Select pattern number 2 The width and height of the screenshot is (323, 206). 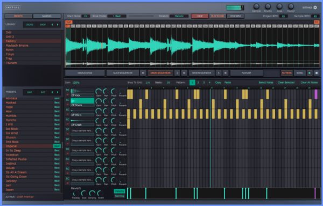(198, 83)
